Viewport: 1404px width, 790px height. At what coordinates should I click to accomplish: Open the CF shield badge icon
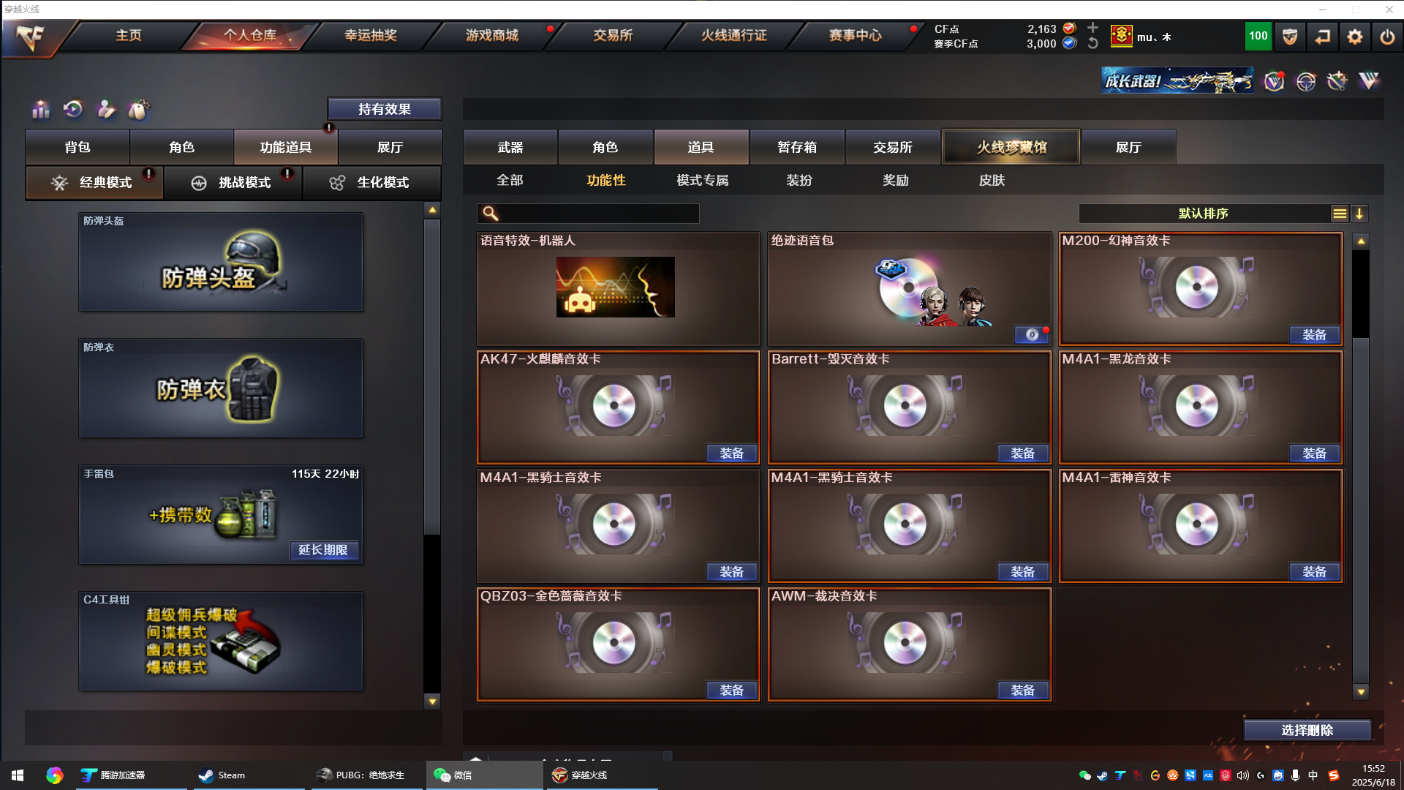click(1290, 37)
